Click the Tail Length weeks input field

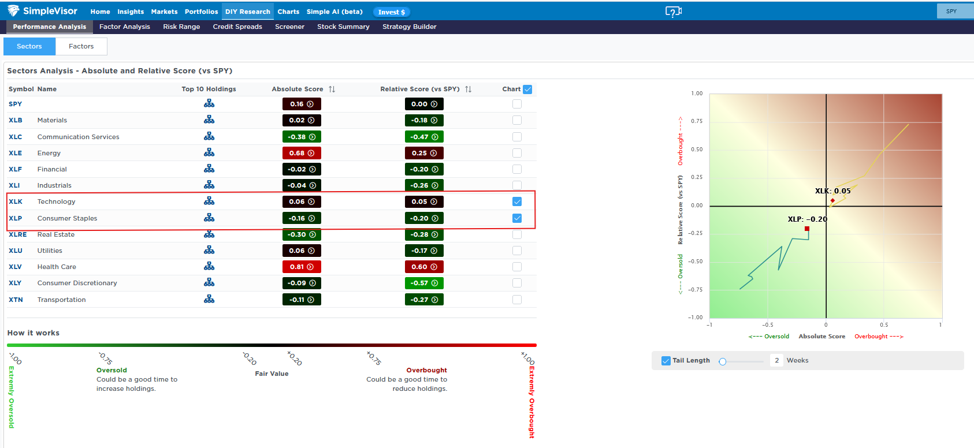776,360
